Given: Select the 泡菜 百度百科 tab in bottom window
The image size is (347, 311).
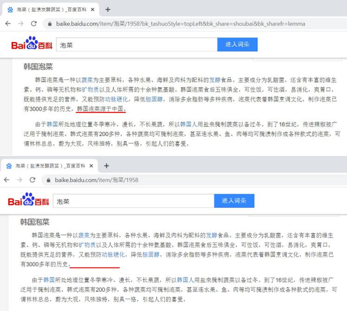Looking at the screenshot, I should pos(49,166).
